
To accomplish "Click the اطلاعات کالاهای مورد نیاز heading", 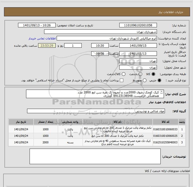I will pos(167,102).
